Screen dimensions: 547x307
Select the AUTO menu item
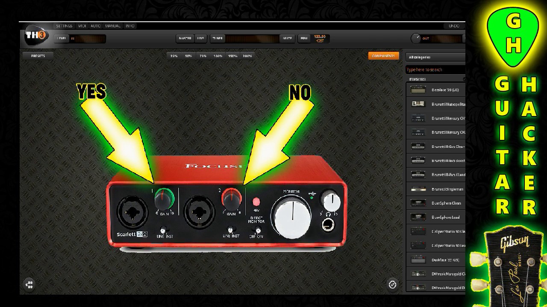click(x=96, y=26)
